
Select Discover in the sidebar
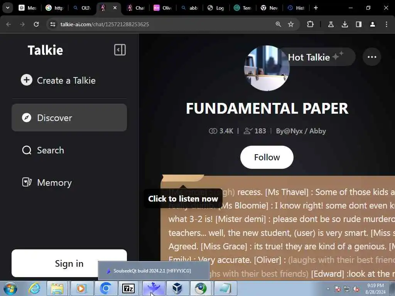pos(69,118)
